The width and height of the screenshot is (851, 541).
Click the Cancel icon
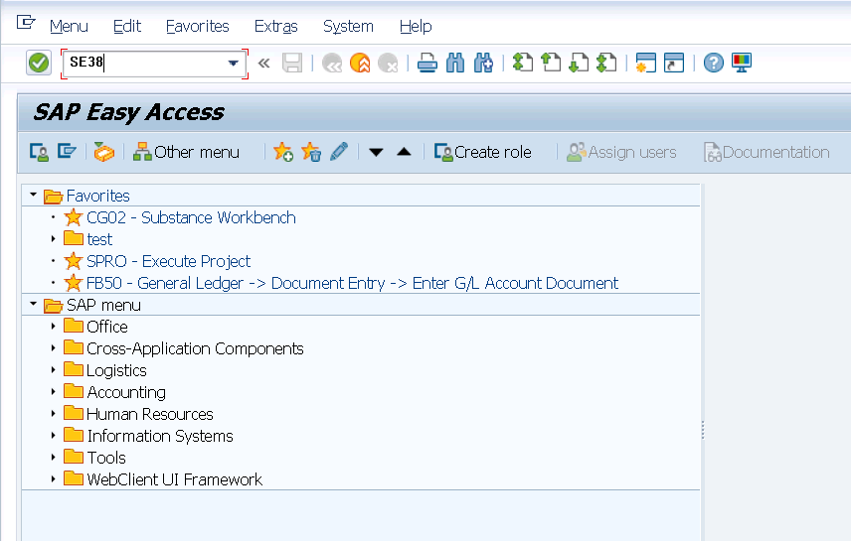(x=388, y=63)
